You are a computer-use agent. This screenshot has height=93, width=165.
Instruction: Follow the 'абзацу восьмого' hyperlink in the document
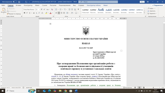72,74
